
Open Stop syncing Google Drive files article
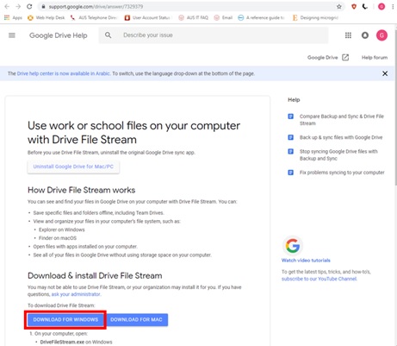(338, 154)
